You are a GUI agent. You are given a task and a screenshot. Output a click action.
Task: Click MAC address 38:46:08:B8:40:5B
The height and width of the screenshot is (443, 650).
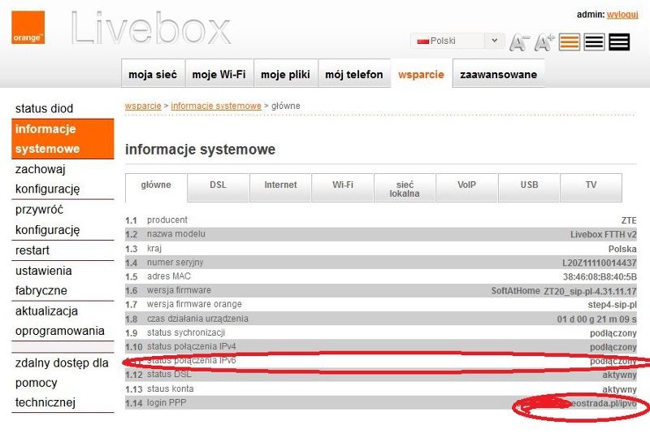click(600, 276)
